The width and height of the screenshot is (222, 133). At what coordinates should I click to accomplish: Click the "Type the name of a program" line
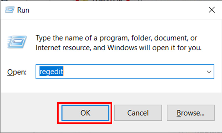[116, 38]
